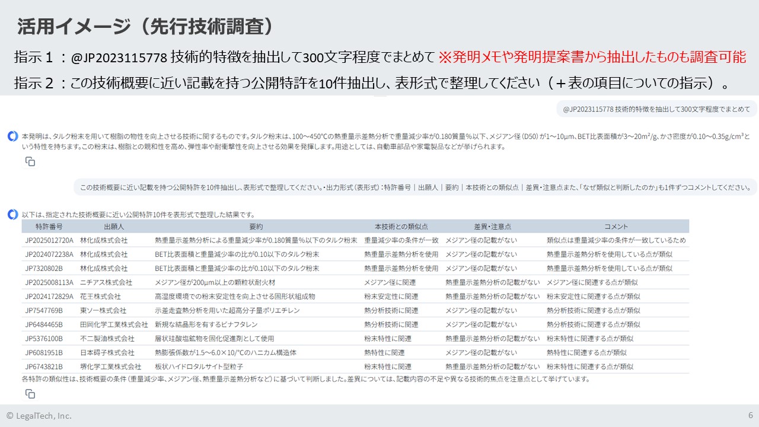Image resolution: width=759 pixels, height=427 pixels.
Task: Click the assistant logo beside first response
Action: click(x=12, y=136)
